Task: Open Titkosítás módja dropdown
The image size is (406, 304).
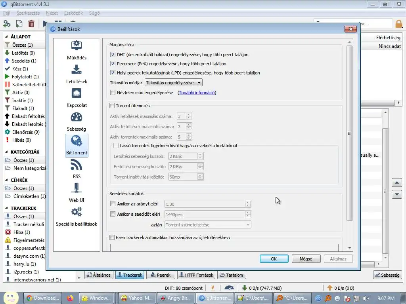Action: click(174, 83)
